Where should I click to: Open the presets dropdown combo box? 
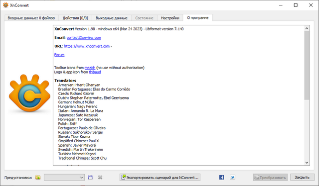pyautogui.click(x=64, y=178)
